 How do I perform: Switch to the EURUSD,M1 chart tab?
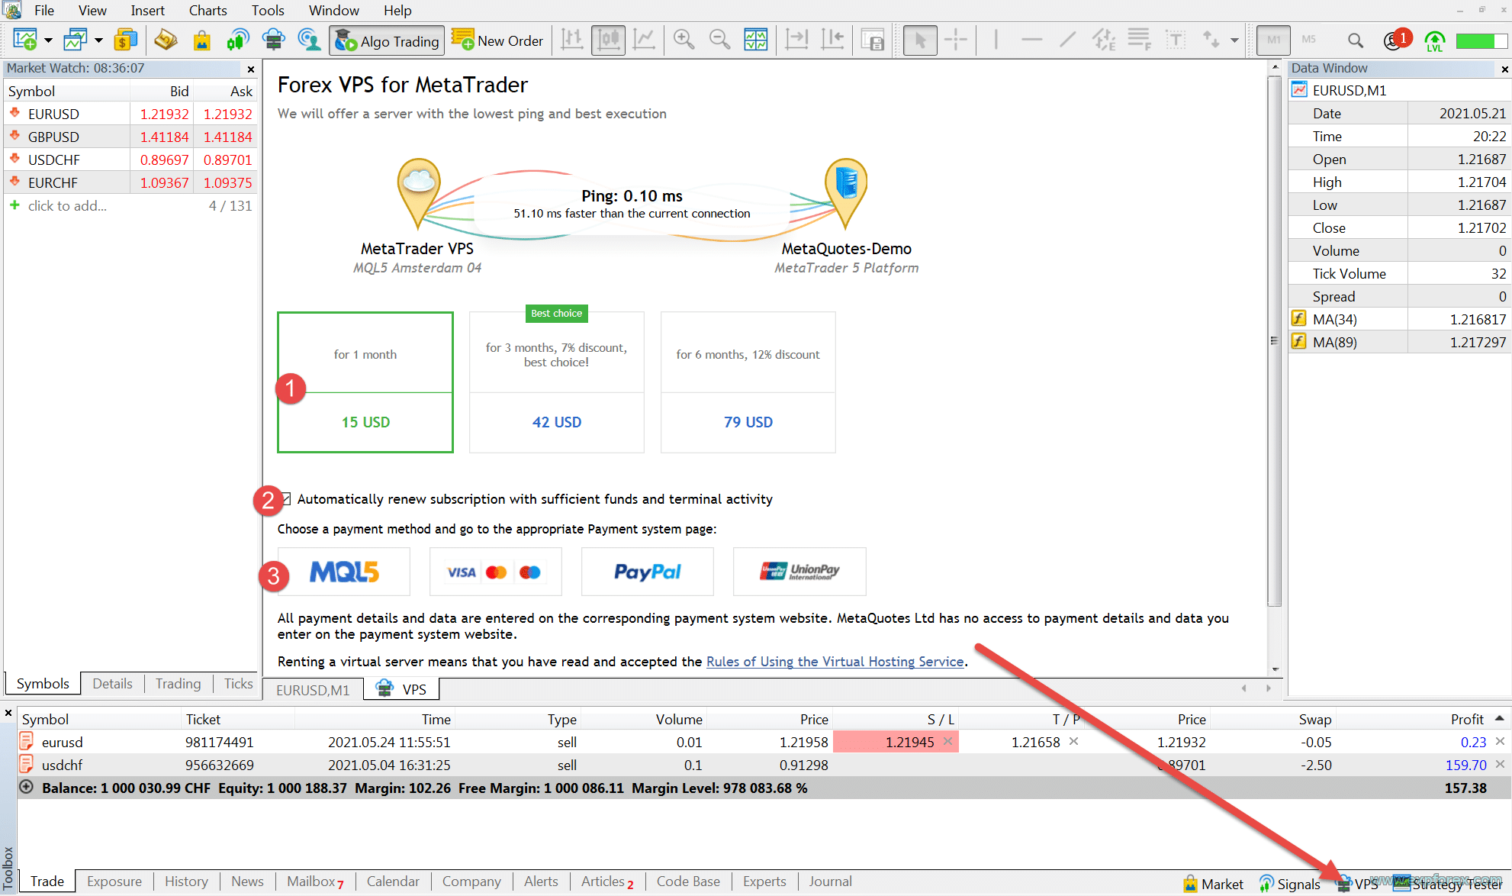tap(313, 690)
